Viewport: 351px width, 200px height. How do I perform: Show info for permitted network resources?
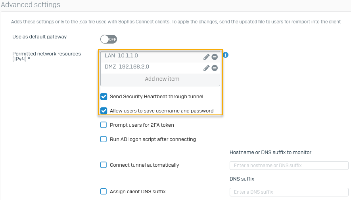pos(225,55)
